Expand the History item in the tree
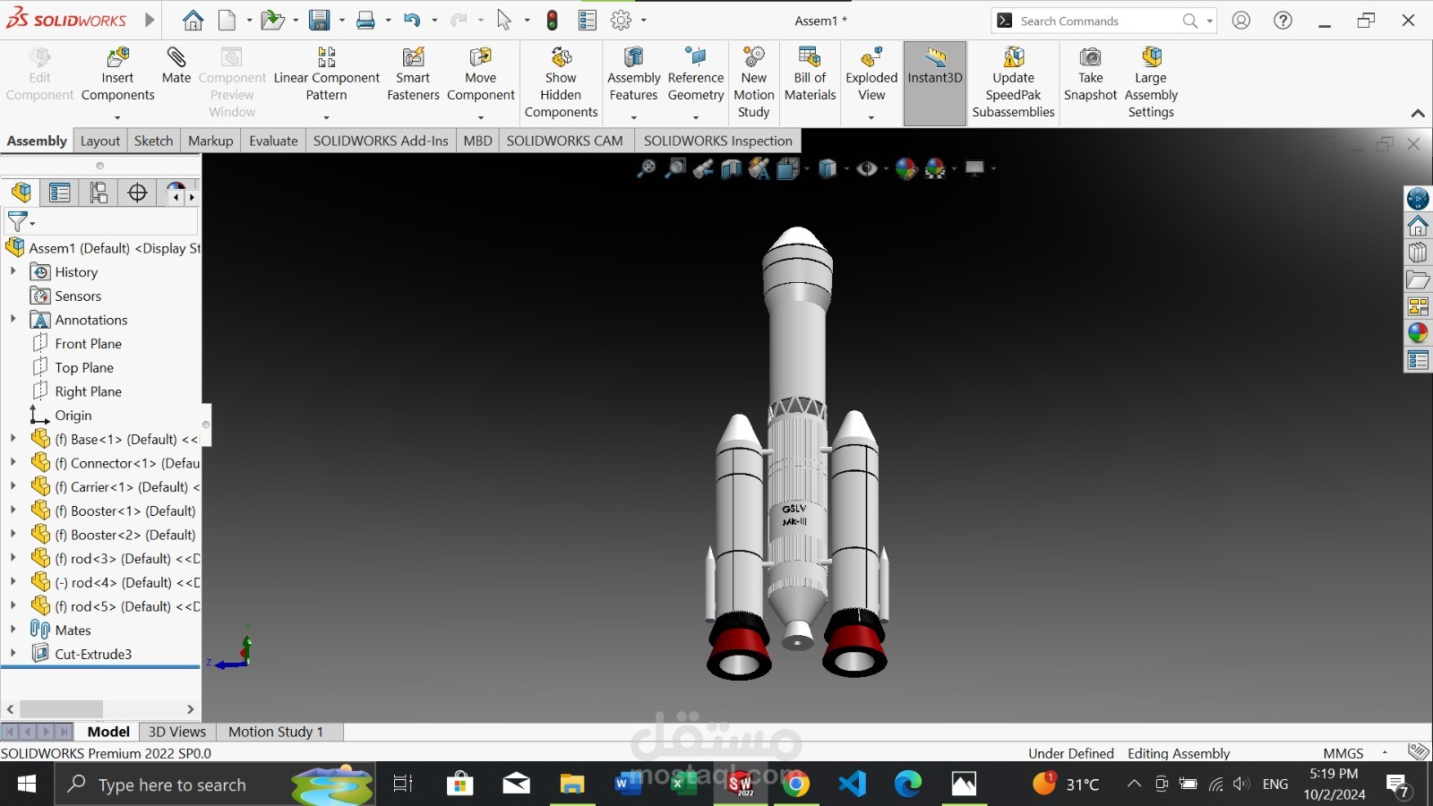This screenshot has width=1433, height=806. tap(13, 271)
